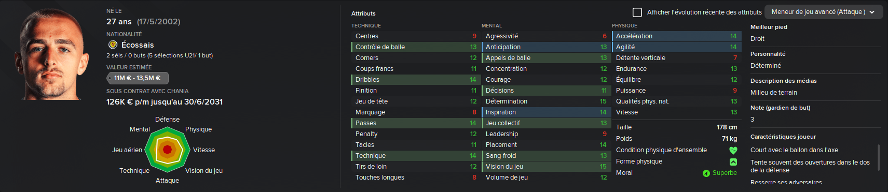Click the Écossais nationality link

[x=138, y=45]
